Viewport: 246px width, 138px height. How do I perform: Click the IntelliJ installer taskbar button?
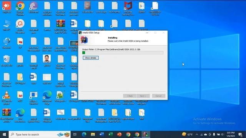coord(146,135)
